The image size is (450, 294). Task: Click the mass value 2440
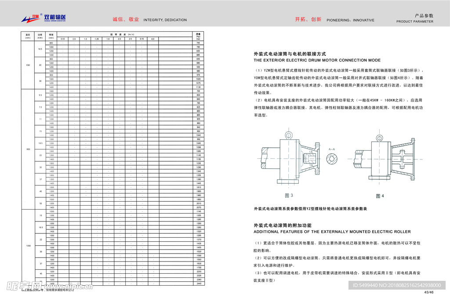pyautogui.click(x=199, y=283)
